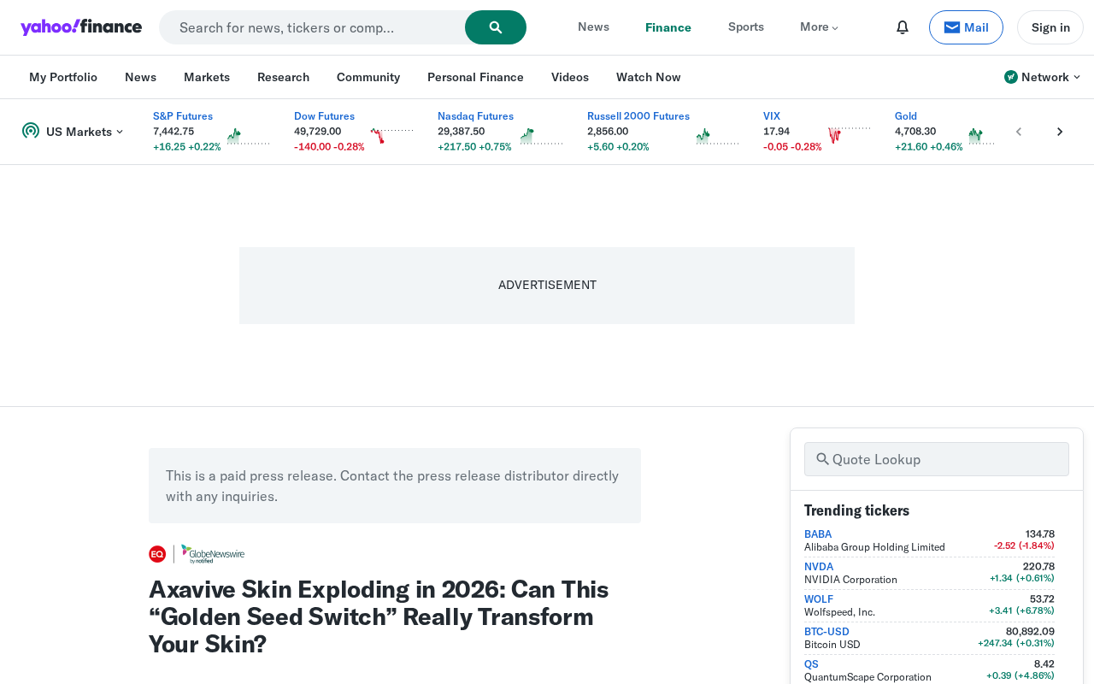The width and height of the screenshot is (1094, 684).
Task: Go to Watch Now
Action: [x=649, y=77]
